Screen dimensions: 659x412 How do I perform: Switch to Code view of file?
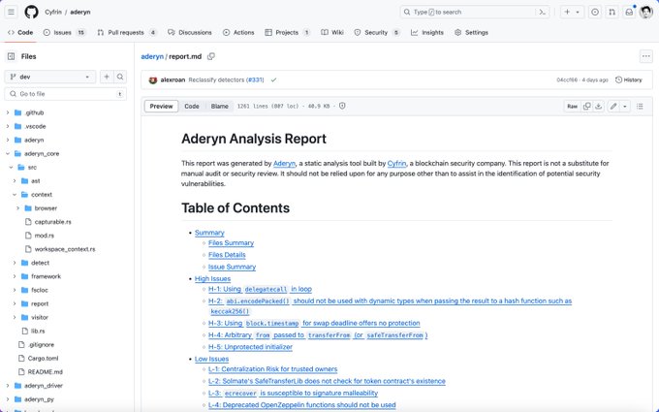click(x=192, y=107)
